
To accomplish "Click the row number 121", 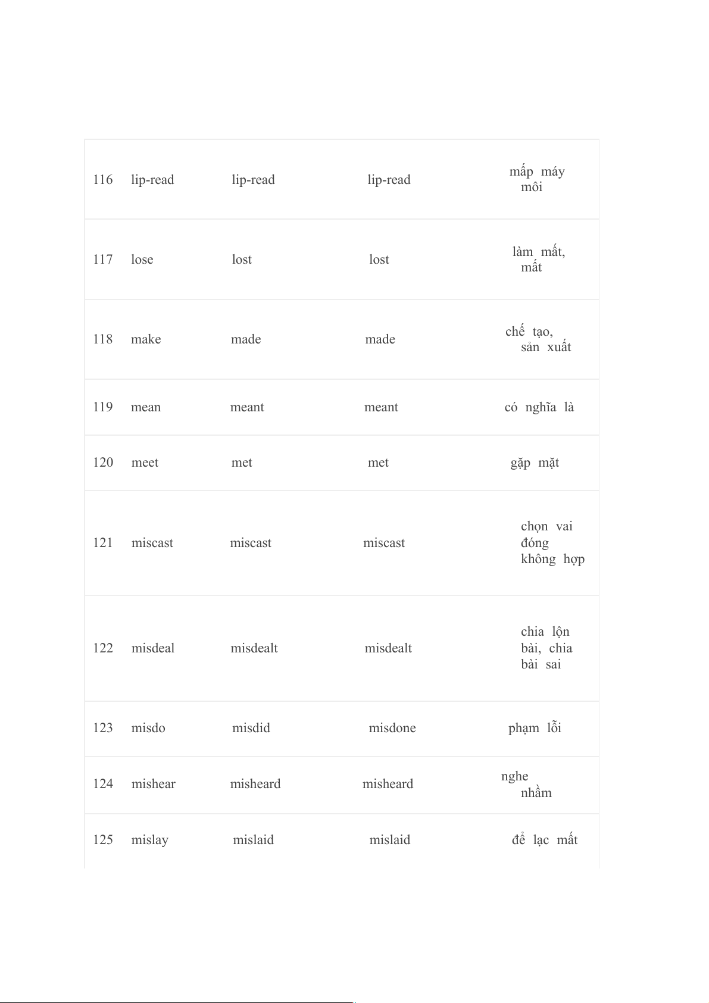I will (x=102, y=543).
